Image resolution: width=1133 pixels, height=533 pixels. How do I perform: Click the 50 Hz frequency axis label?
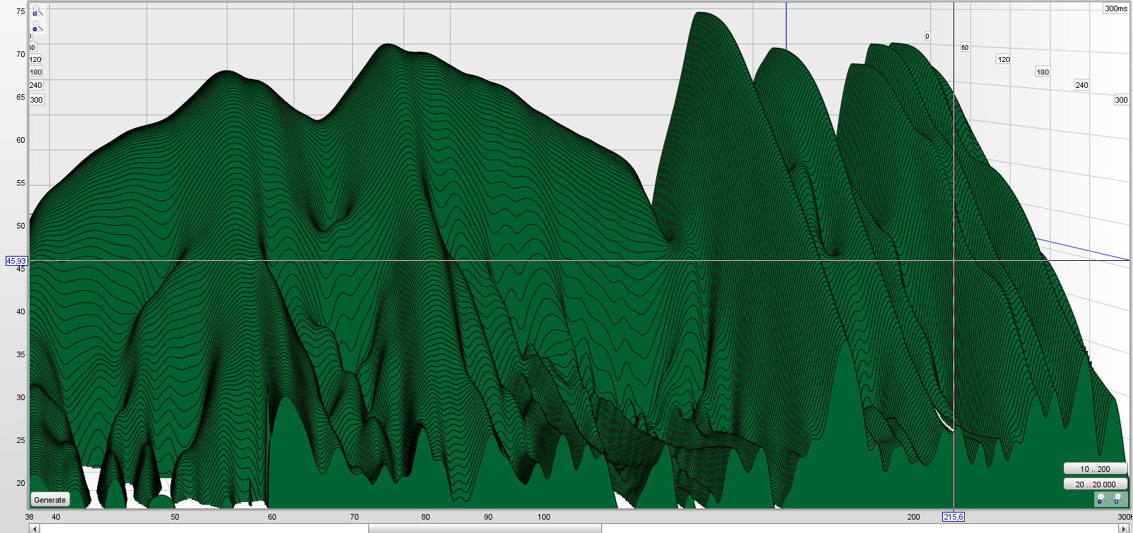(175, 517)
